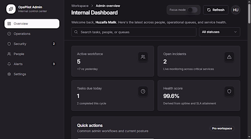Image resolution: width=251 pixels, height=139 pixels.
Task: Click the Tasks due today label
Action: [89, 88]
